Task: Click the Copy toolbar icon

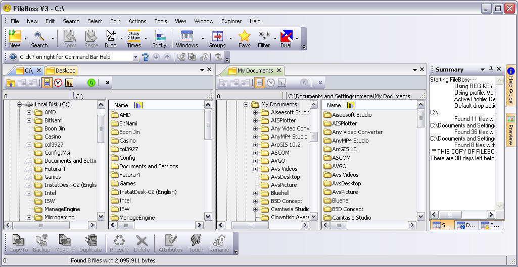Action: [70, 36]
